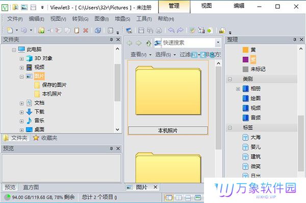Select the 本机照片 folder thumbnail

click(x=168, y=97)
